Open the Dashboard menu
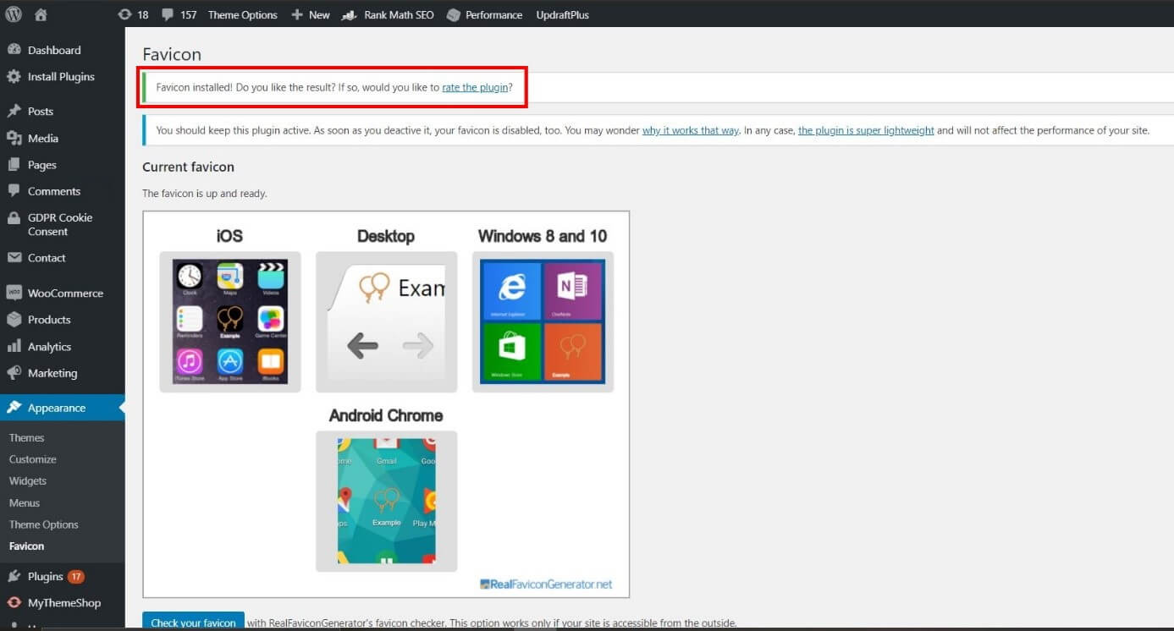The height and width of the screenshot is (631, 1174). [x=53, y=50]
